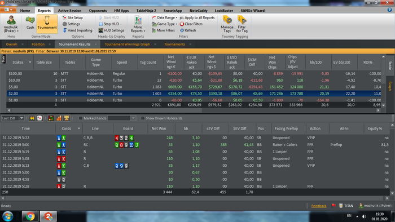The height and width of the screenshot is (222, 395).
Task: Click the Filter for Tag icon
Action: point(242,20)
